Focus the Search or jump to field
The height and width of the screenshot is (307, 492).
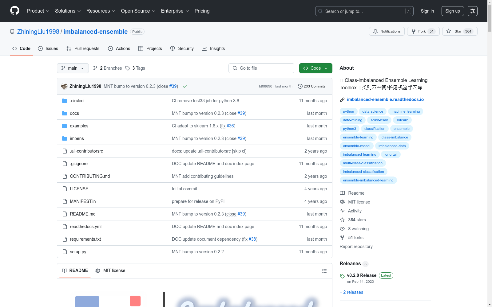click(364, 11)
